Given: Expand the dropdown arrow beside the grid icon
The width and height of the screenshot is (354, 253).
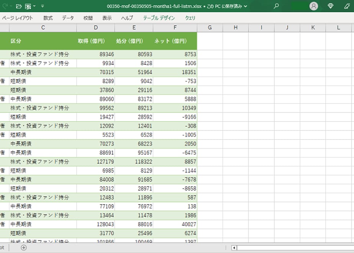Looking at the screenshot, I should pos(34,6).
